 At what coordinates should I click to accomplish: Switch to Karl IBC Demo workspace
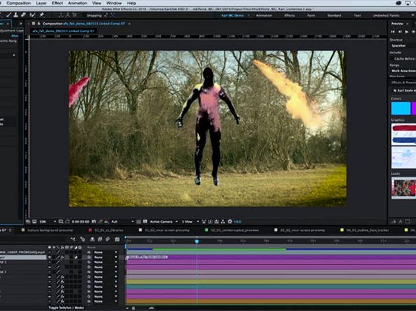[232, 15]
